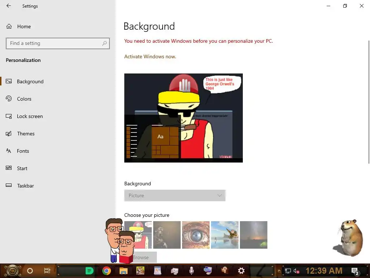Choose the night sky tent picture thumbnail
The image size is (370, 278).
coord(254,235)
